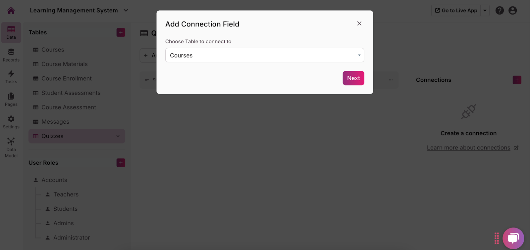Close the Add Connection Field dialog
This screenshot has width=530, height=250.
[x=359, y=23]
